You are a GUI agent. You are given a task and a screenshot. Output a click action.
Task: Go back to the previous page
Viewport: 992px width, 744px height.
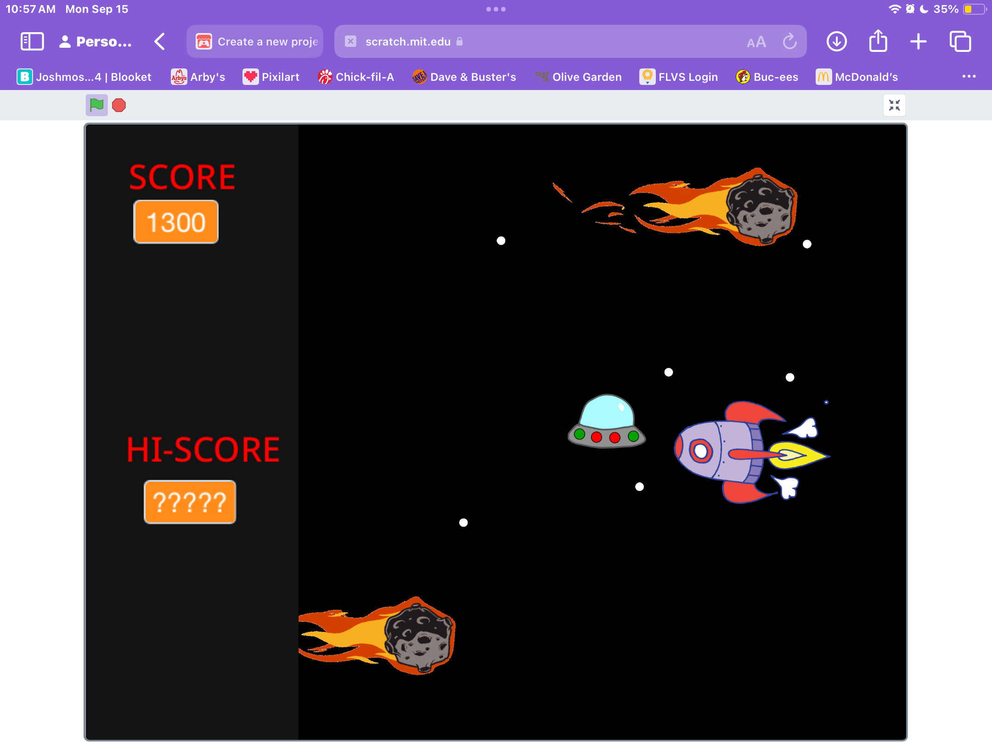[159, 41]
